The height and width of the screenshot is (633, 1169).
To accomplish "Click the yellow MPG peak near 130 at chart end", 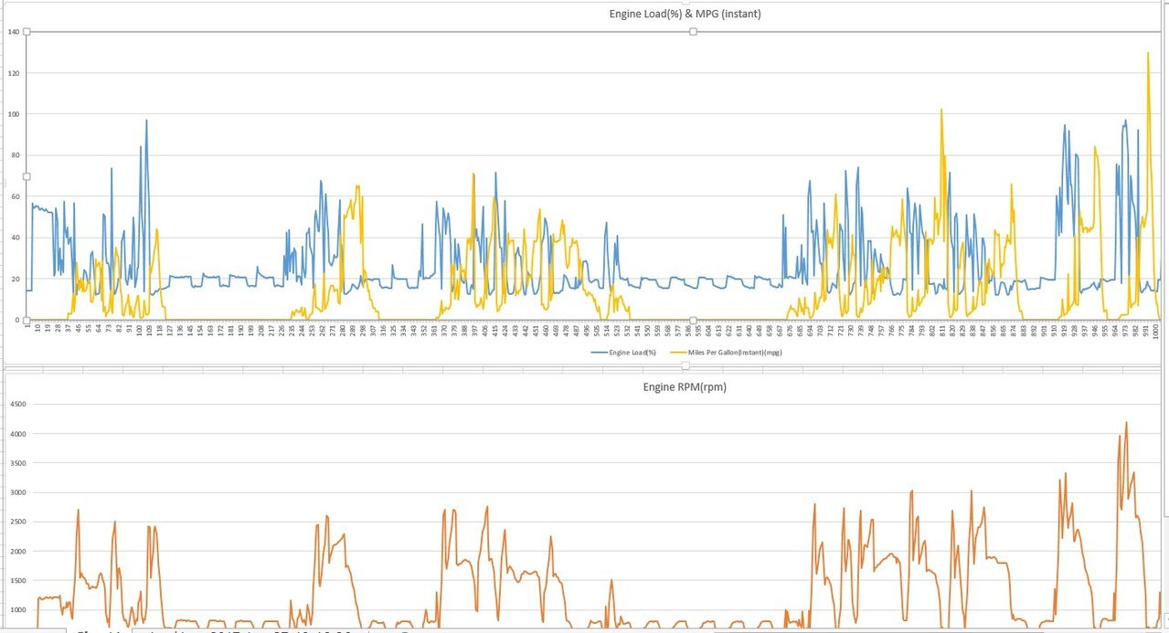I will [x=1148, y=53].
